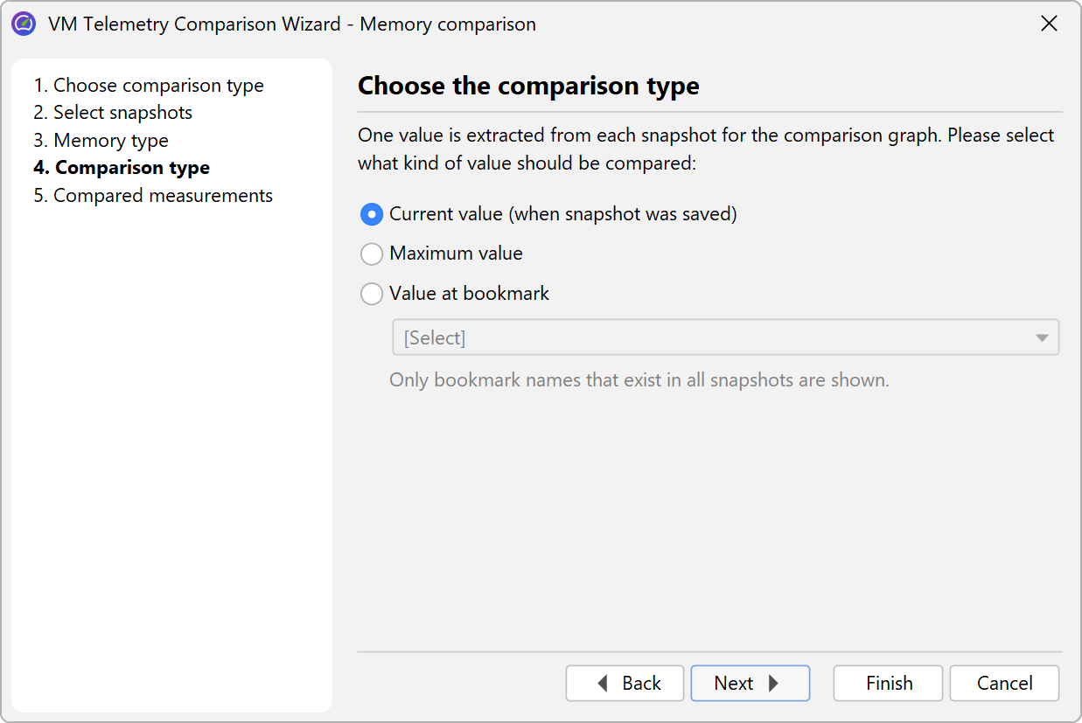Choose the Maximum value radio option
The width and height of the screenshot is (1082, 723).
[372, 254]
